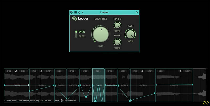Viewport: 210px width, 106px height.
Task: Click the SPEED knob in Looper
Action: [x=117, y=25]
